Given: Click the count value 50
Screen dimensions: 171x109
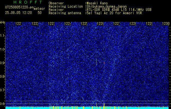Looking at the screenshot, I should pyautogui.click(x=40, y=13).
